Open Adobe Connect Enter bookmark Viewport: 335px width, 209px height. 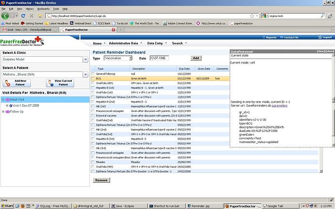point(179,23)
